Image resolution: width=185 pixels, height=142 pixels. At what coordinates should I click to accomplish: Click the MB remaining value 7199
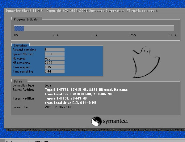(54, 63)
